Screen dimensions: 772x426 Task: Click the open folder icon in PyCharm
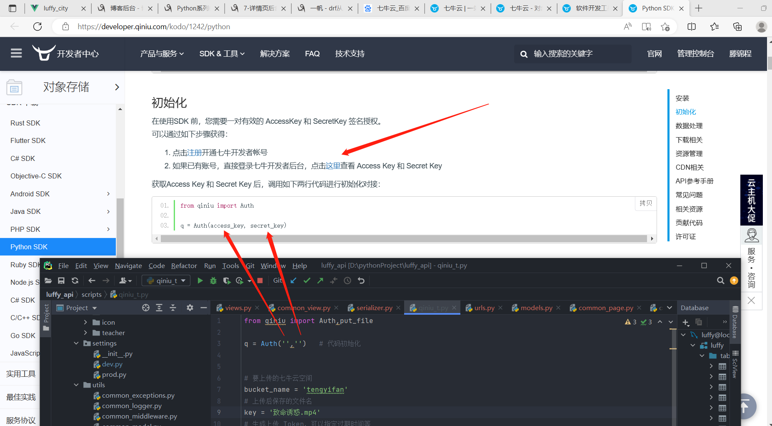tap(48, 281)
